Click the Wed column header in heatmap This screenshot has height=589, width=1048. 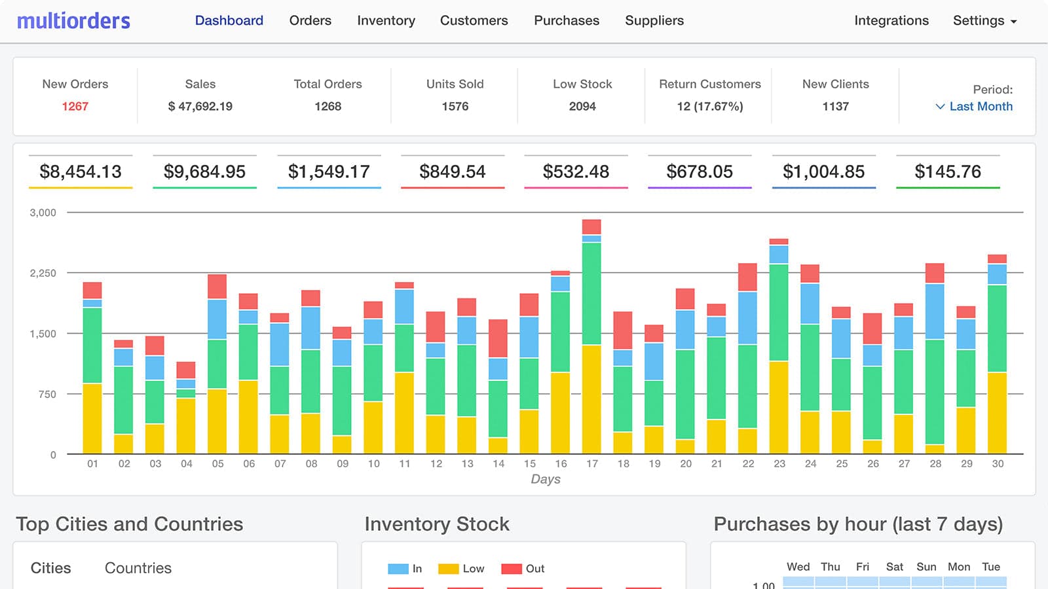pyautogui.click(x=798, y=567)
